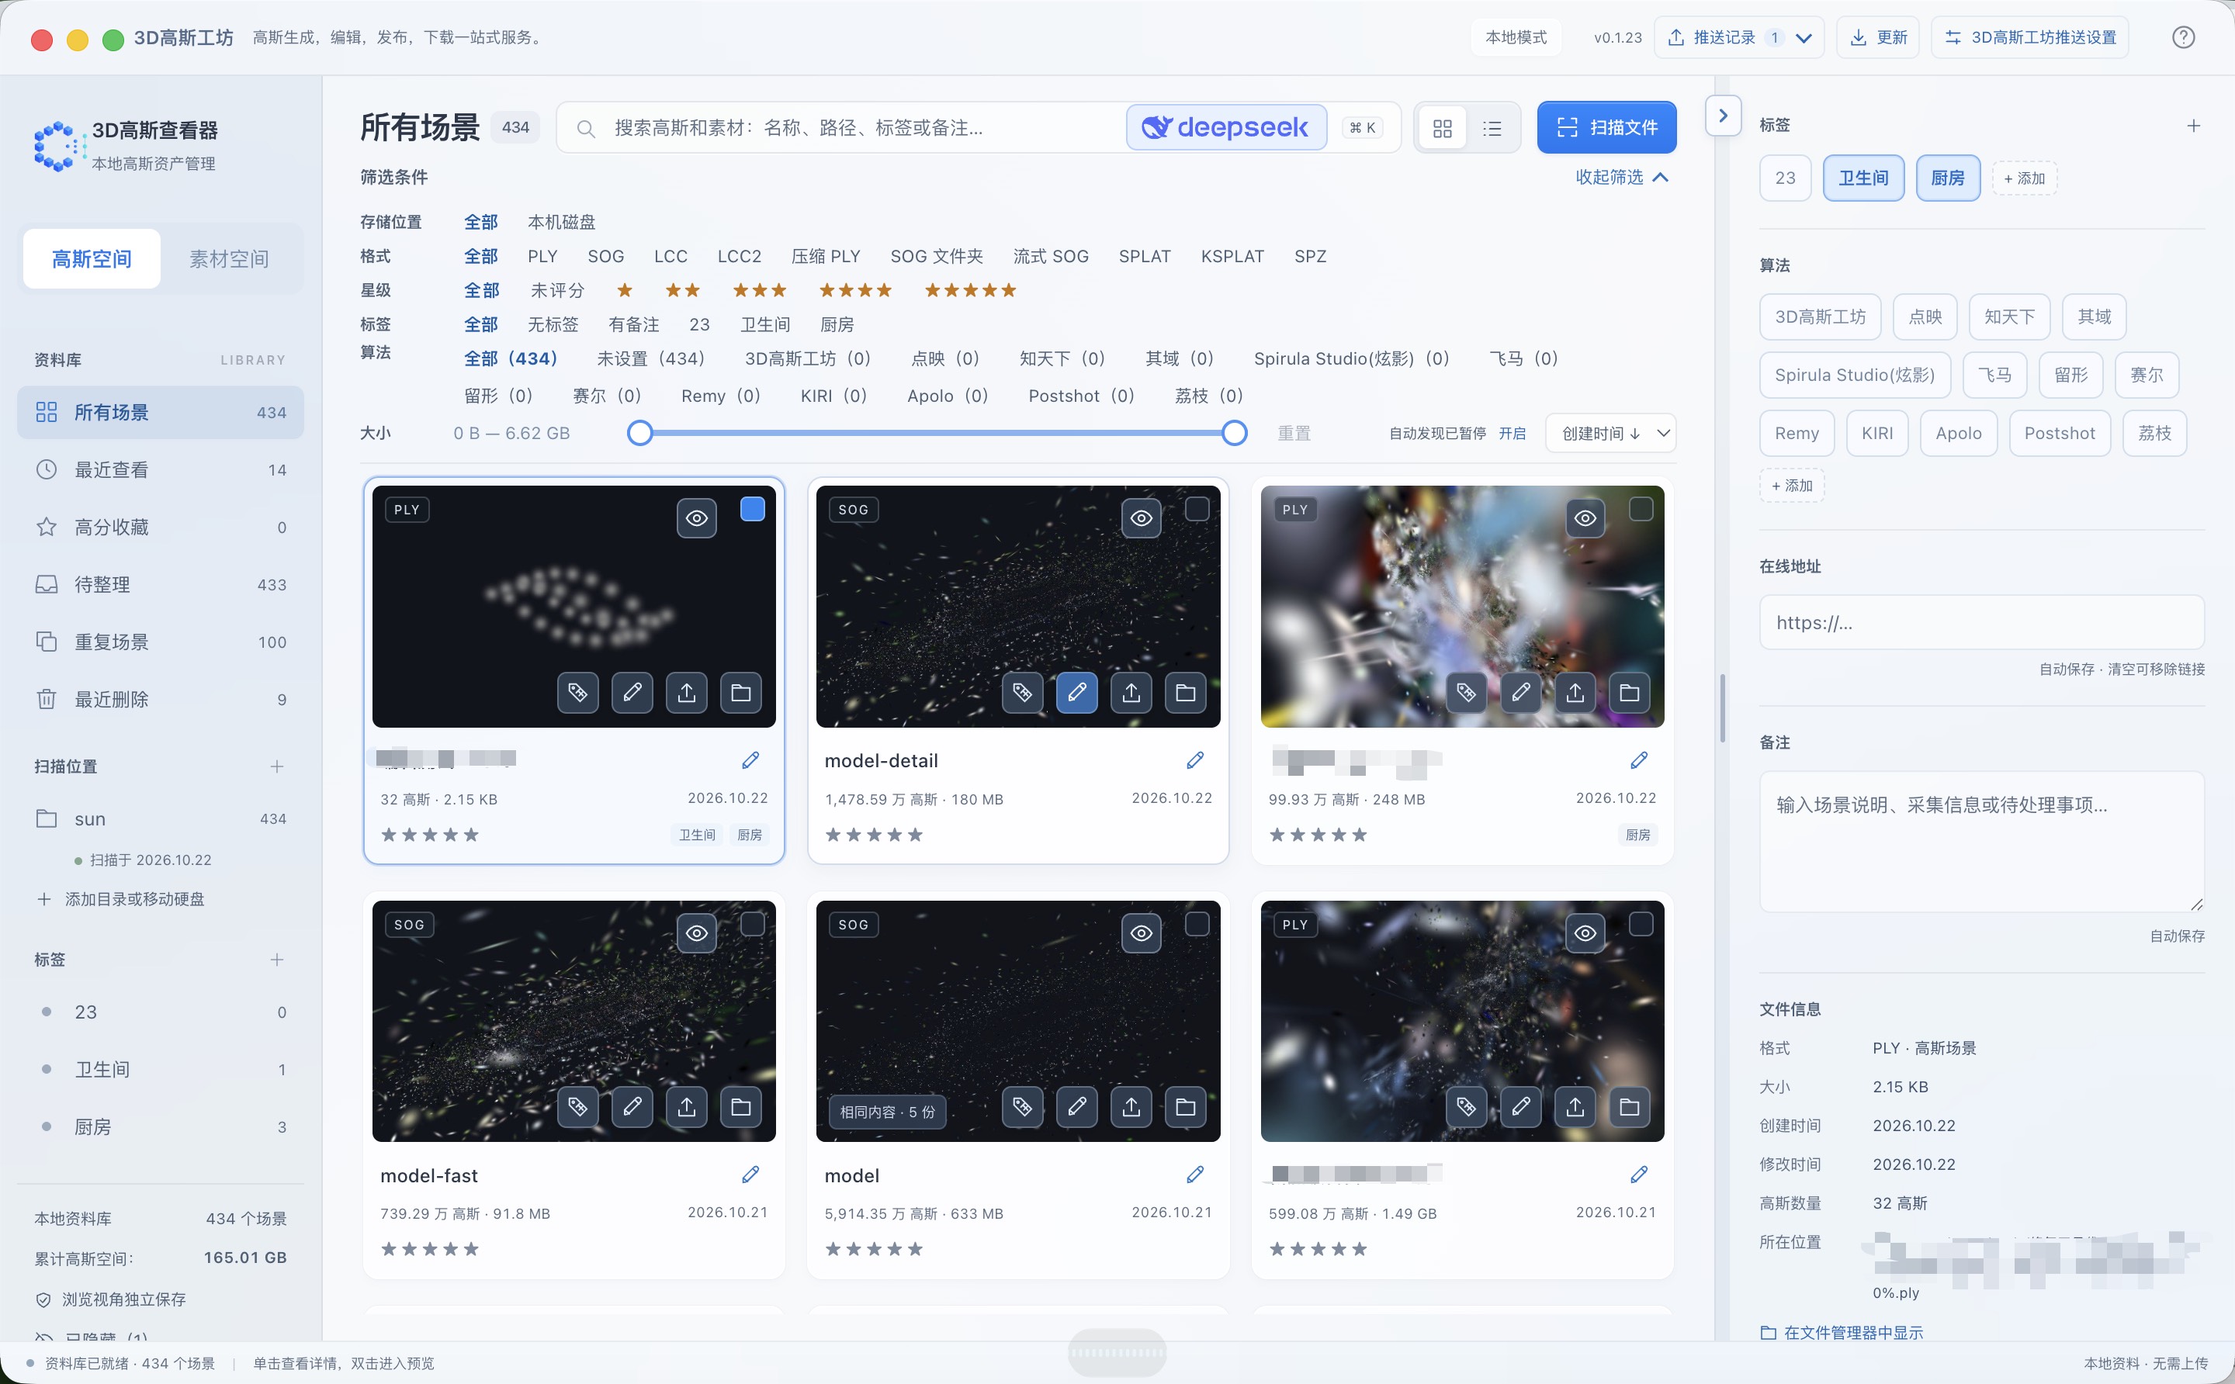Click the tag icon on 248 MB PLY card
Screen dimensions: 2235x1384
click(1466, 693)
